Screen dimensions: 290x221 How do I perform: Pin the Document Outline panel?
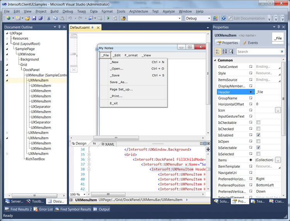(x=60, y=27)
